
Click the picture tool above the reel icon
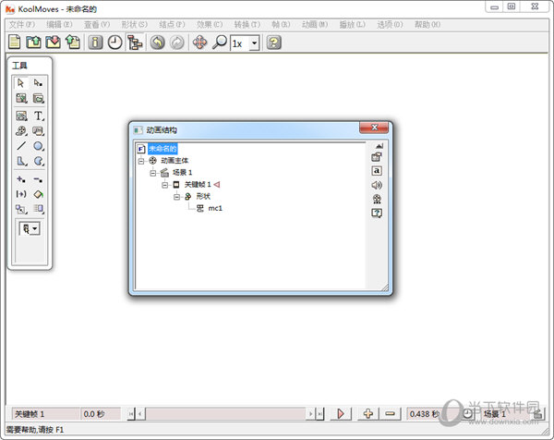tap(21, 116)
